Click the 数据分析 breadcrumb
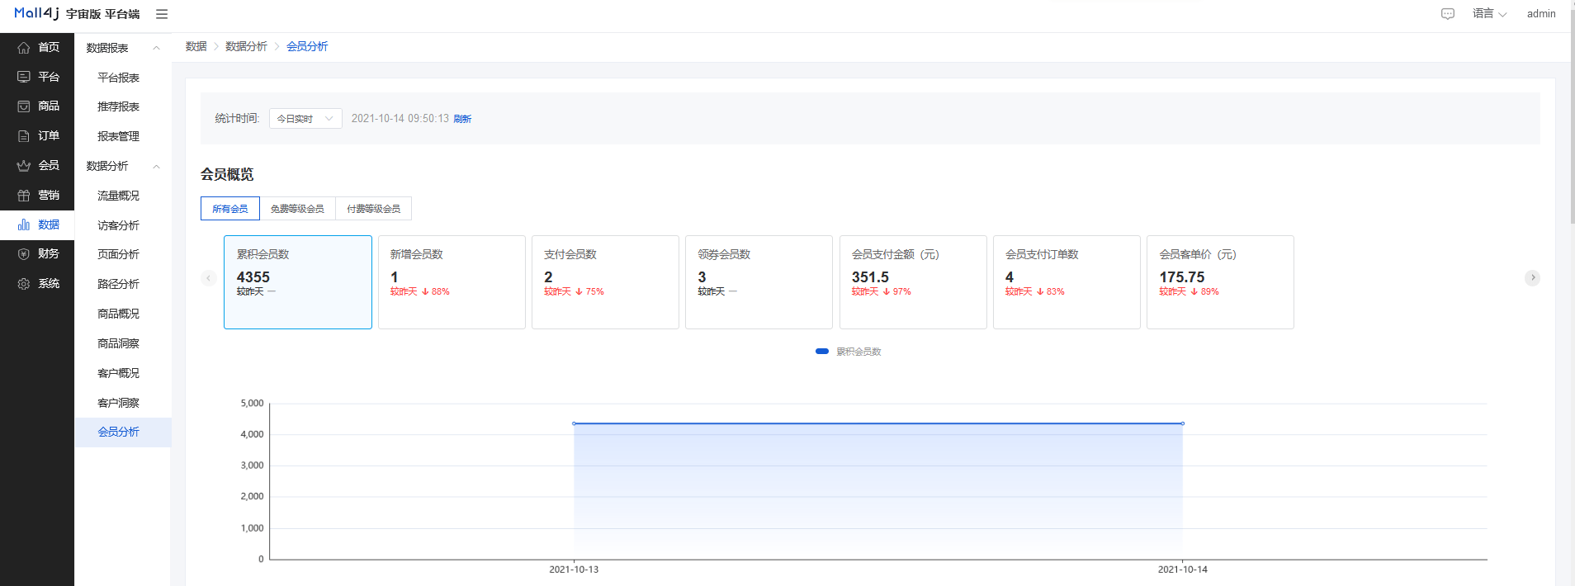 click(x=246, y=46)
